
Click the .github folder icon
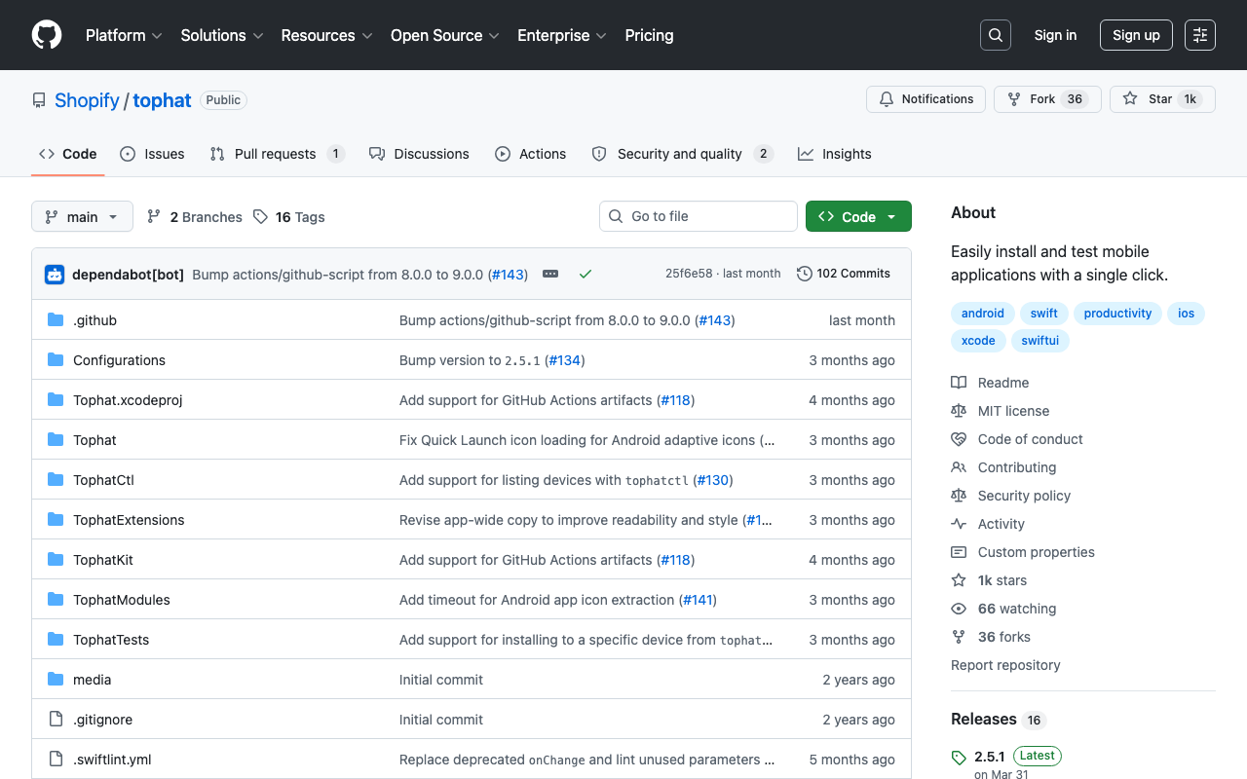click(x=56, y=320)
